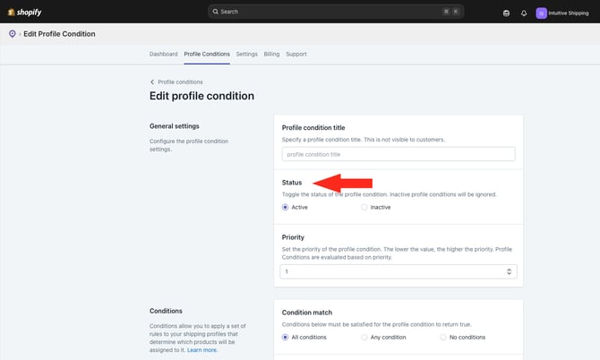Click the profile condition title field

click(x=399, y=154)
